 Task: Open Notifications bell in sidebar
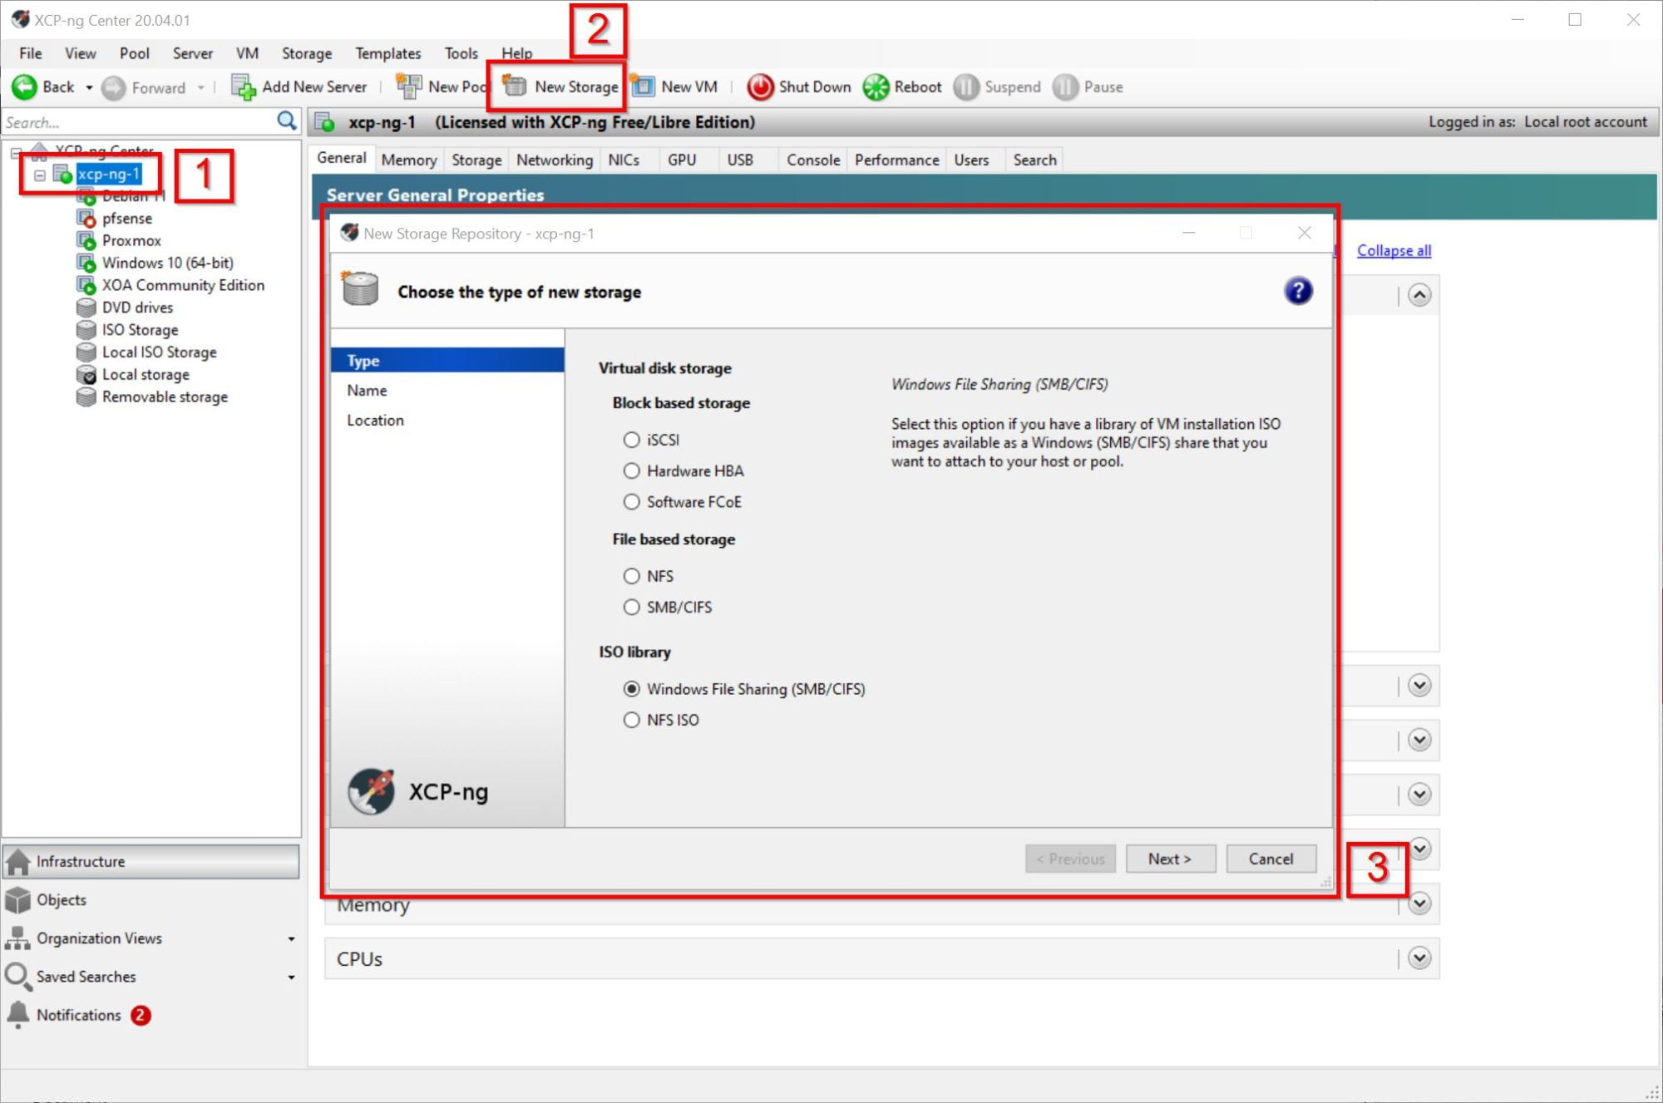click(17, 1014)
